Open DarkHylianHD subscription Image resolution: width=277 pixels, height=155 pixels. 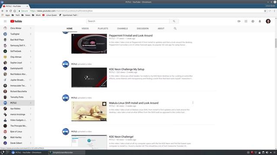[x=17, y=68]
